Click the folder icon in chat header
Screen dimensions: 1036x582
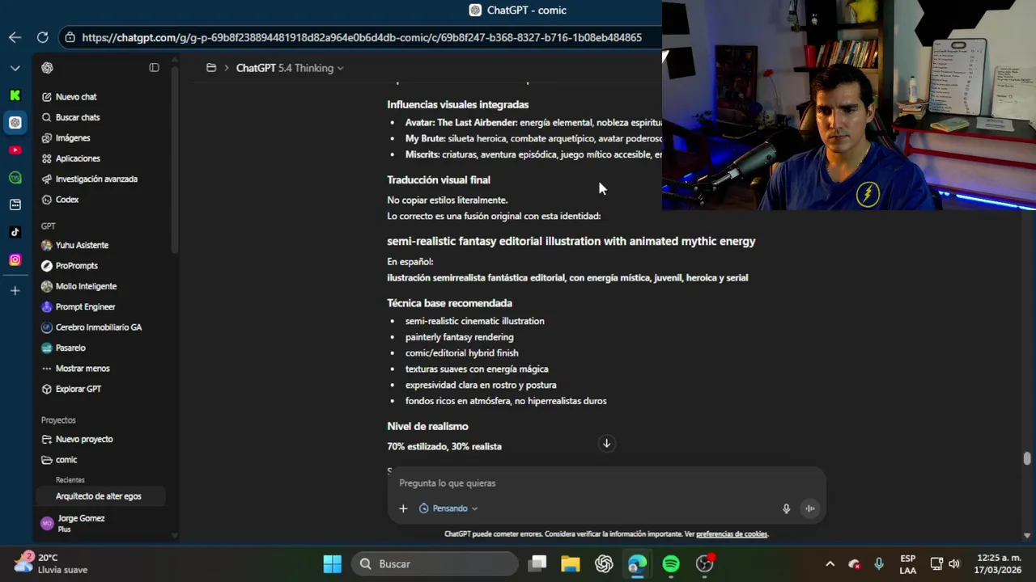coord(211,68)
